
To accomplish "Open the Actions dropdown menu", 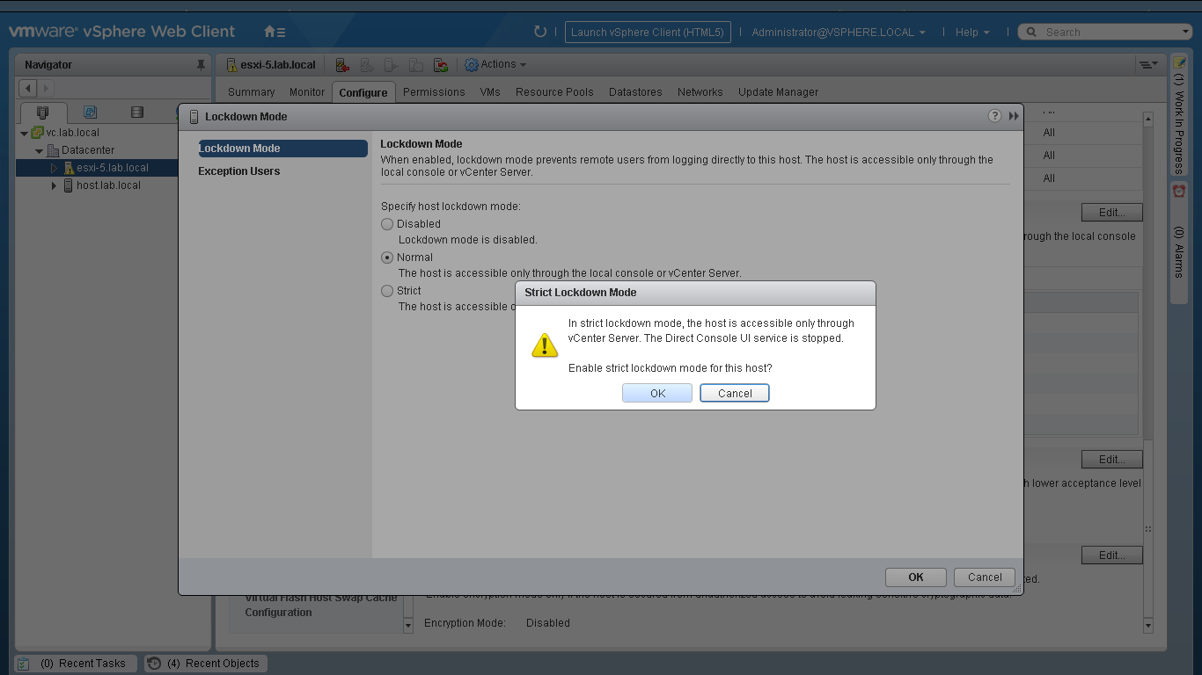I will click(x=496, y=65).
